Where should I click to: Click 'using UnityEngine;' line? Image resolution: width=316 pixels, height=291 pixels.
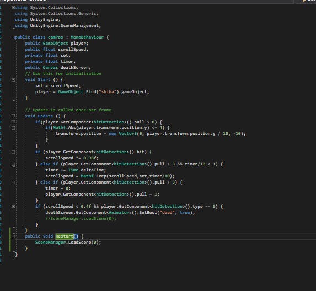[x=38, y=19]
